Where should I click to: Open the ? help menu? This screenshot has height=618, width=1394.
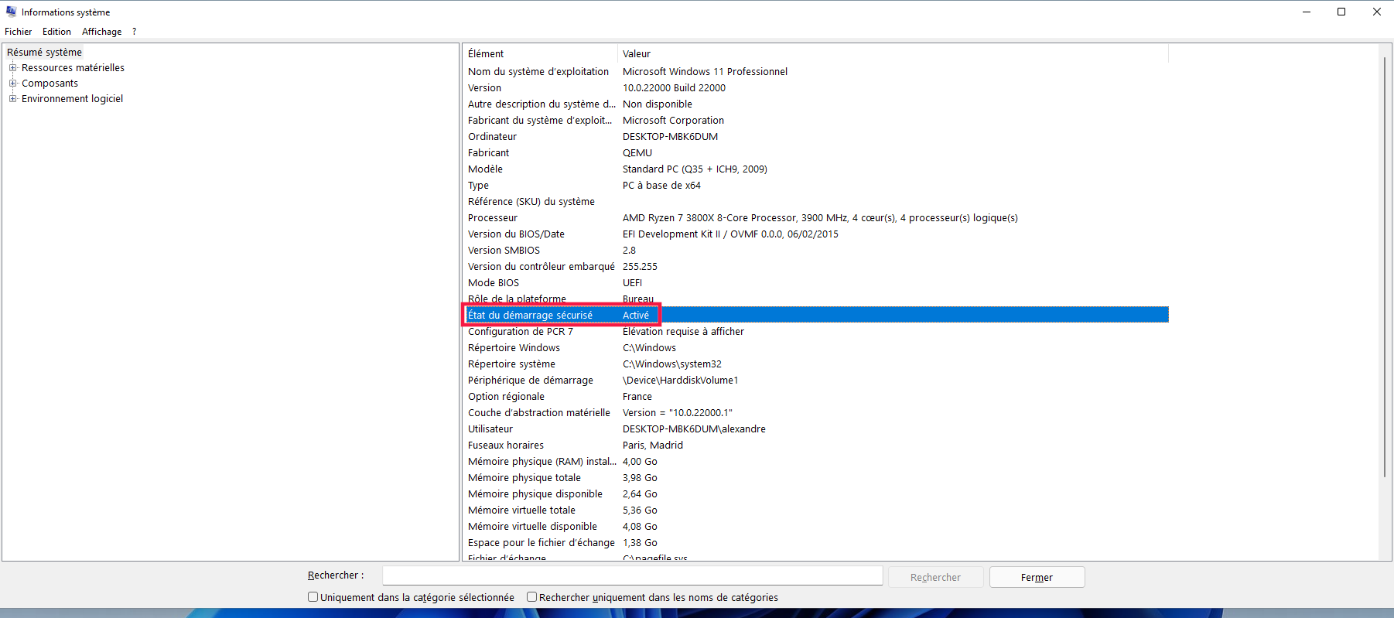coord(134,32)
